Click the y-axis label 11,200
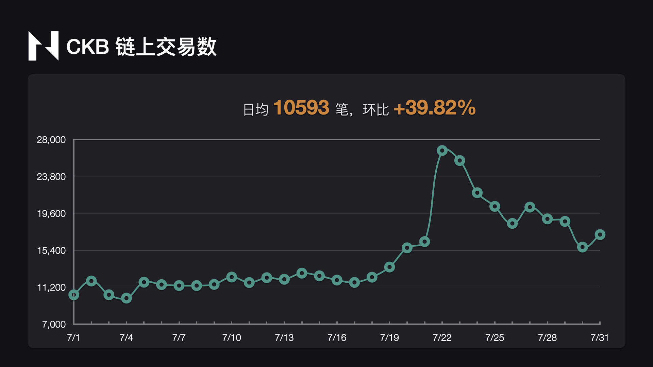This screenshot has height=367, width=653. coord(51,287)
